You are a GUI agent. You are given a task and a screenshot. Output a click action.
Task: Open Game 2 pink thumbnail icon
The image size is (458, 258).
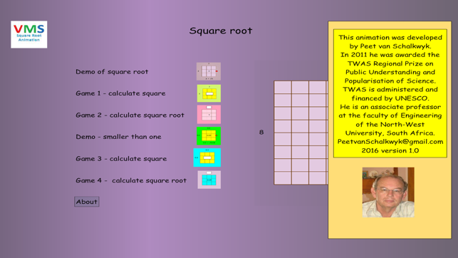209,115
